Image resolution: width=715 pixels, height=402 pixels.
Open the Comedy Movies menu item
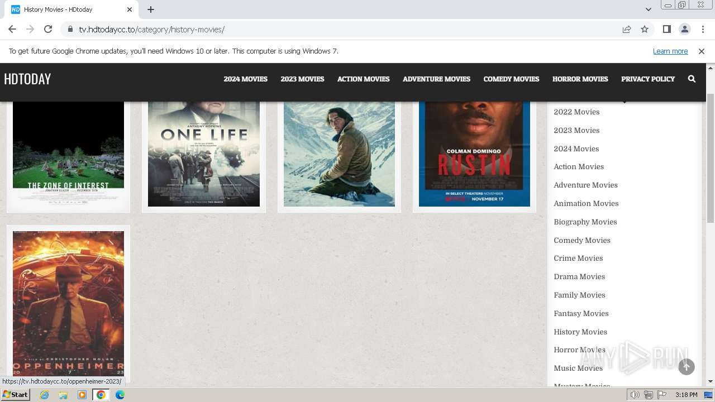(x=511, y=79)
